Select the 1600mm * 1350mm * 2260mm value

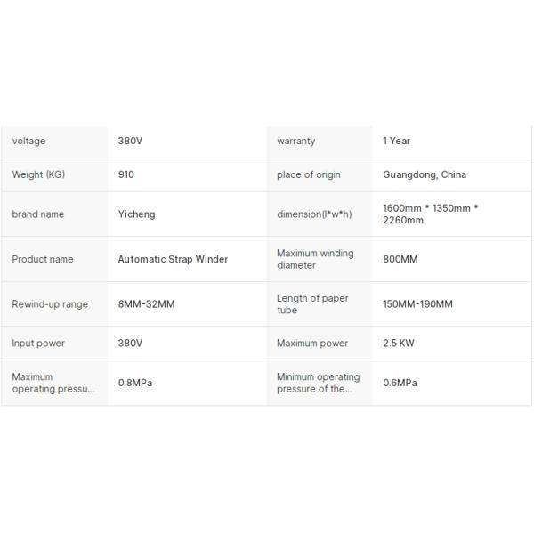[x=431, y=214]
